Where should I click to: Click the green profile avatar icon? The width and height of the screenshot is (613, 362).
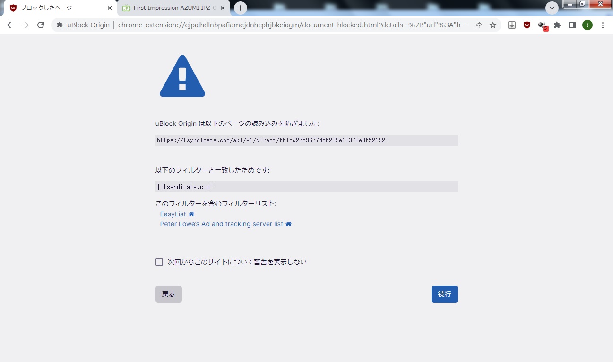pos(587,25)
